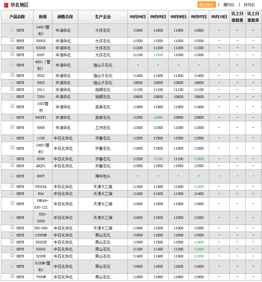Check the HDPE T50-2000 checkbox

(12, 217)
